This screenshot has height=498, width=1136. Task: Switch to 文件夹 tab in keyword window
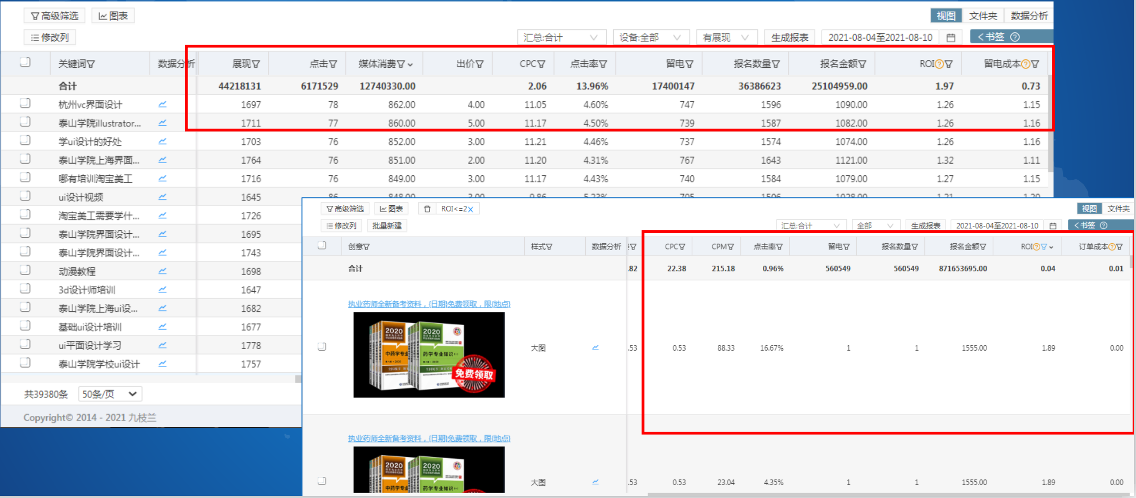(983, 16)
